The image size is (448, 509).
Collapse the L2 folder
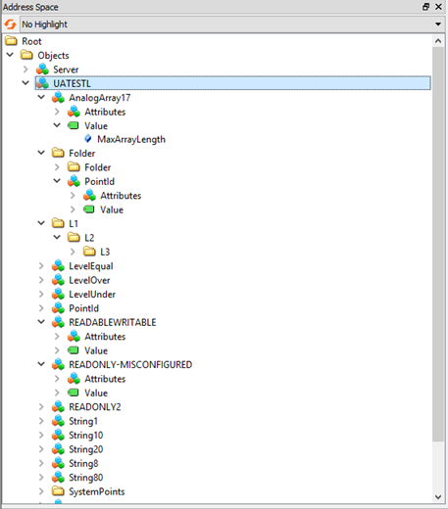point(57,237)
